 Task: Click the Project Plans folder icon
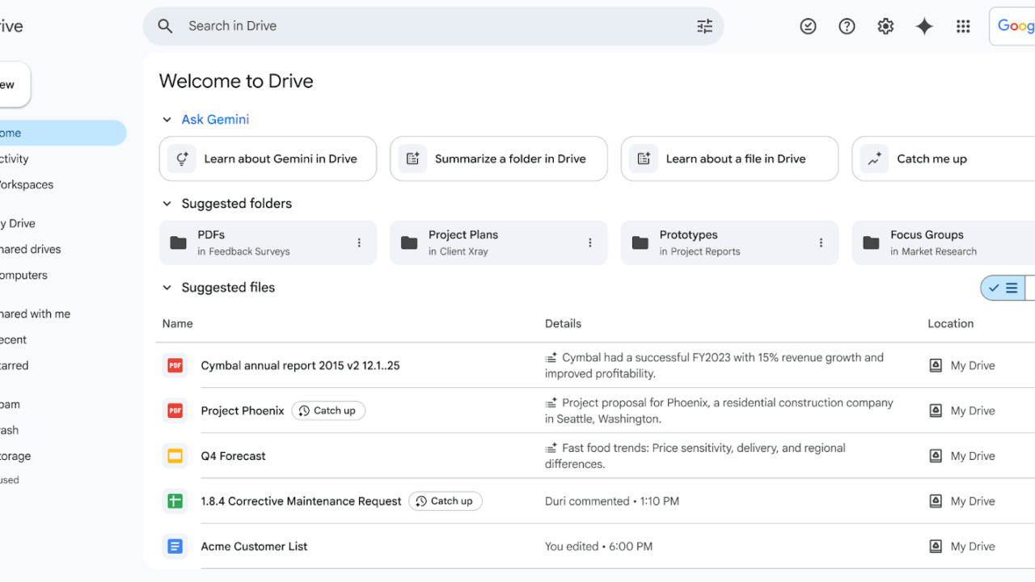coord(409,242)
